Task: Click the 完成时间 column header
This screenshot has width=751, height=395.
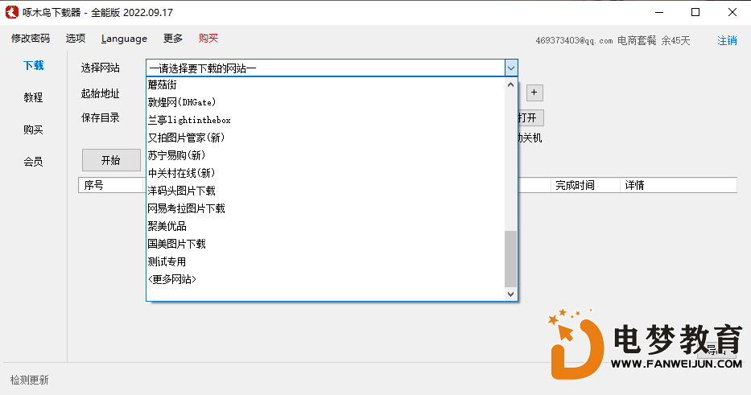Action: (585, 185)
